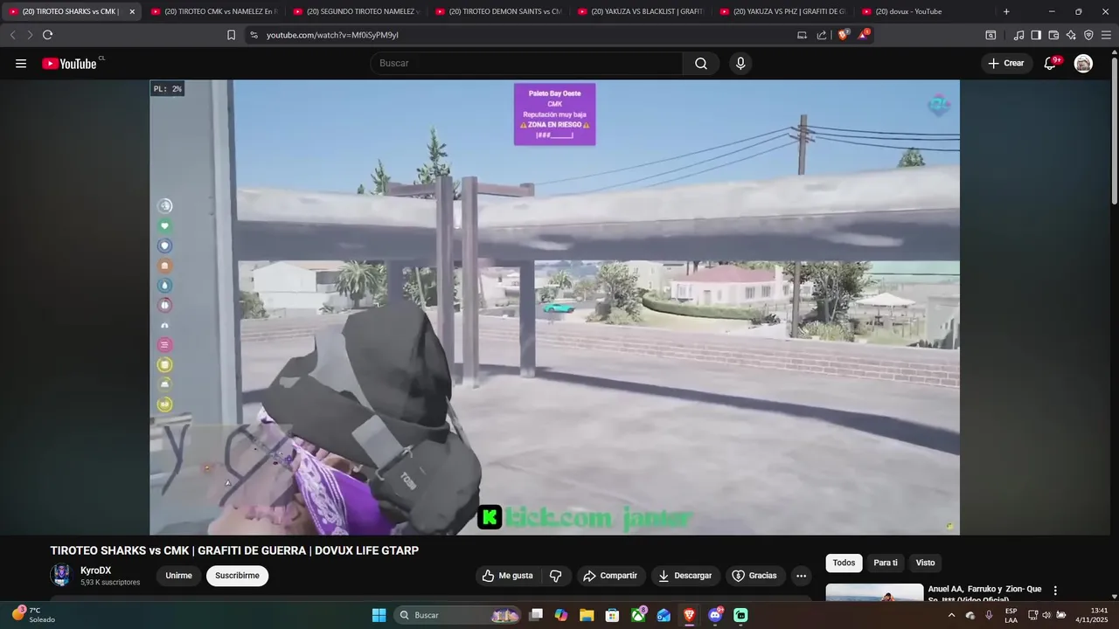Screen dimensions: 1119x629
Task: Click the Windows taskbar Buscar search box
Action: (458, 615)
